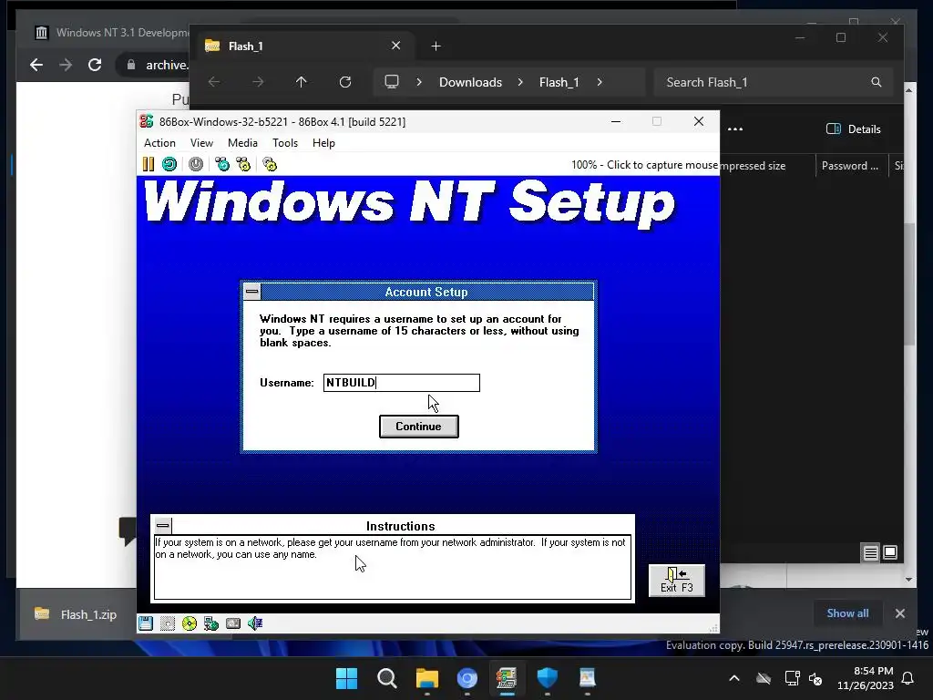Viewport: 933px width, 700px height.
Task: Click the ACPI shutdown power icon
Action: click(x=196, y=164)
